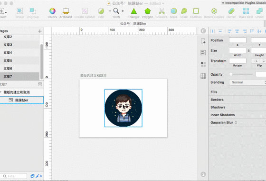This screenshot has width=266, height=181.
Task: Add a new page with plus button
Action: [40, 31]
